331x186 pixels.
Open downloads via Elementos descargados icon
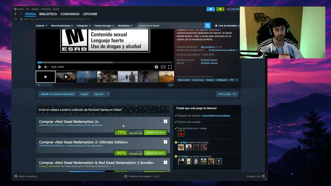pyautogui.click(x=126, y=176)
